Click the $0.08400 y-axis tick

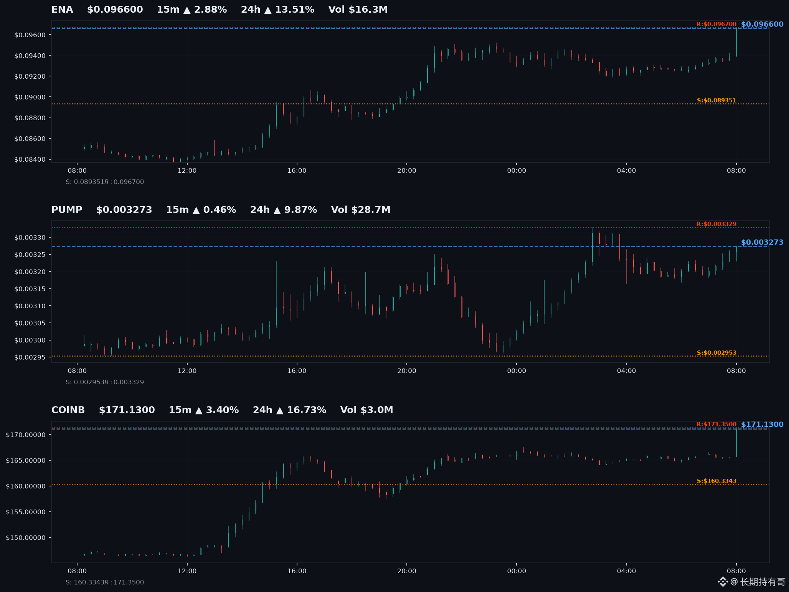(30, 159)
